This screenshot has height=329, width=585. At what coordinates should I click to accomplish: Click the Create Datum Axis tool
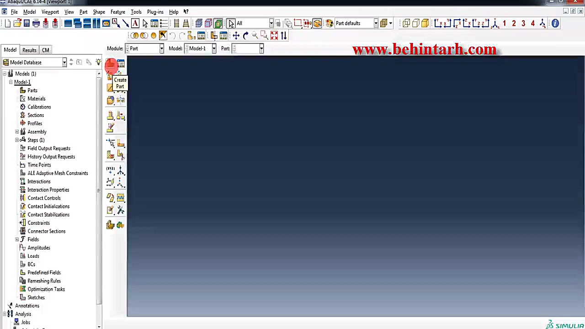[121, 170]
